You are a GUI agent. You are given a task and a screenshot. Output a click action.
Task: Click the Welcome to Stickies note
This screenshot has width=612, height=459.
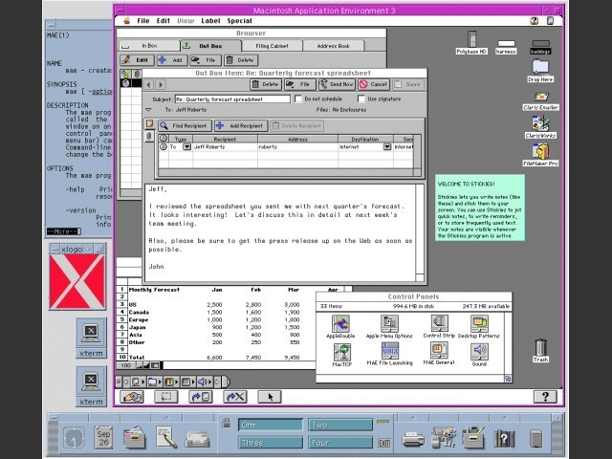pos(480,208)
